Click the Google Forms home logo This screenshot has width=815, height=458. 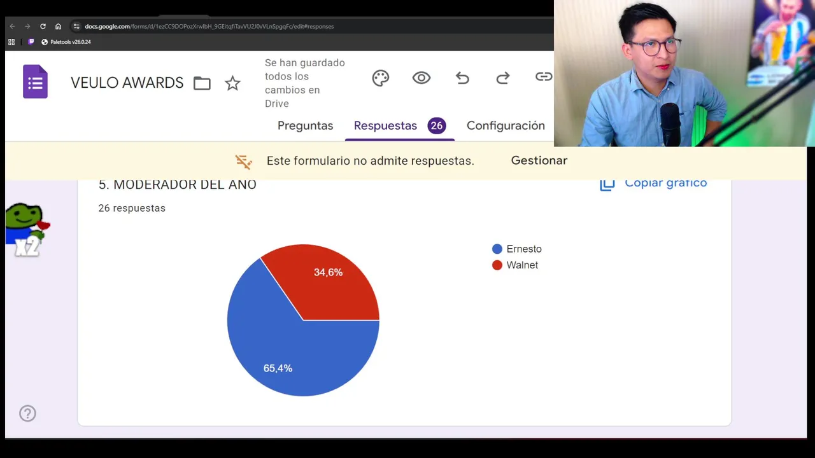pyautogui.click(x=35, y=81)
